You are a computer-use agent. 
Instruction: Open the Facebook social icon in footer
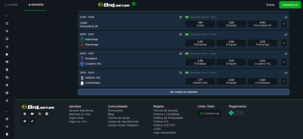(x=47, y=114)
